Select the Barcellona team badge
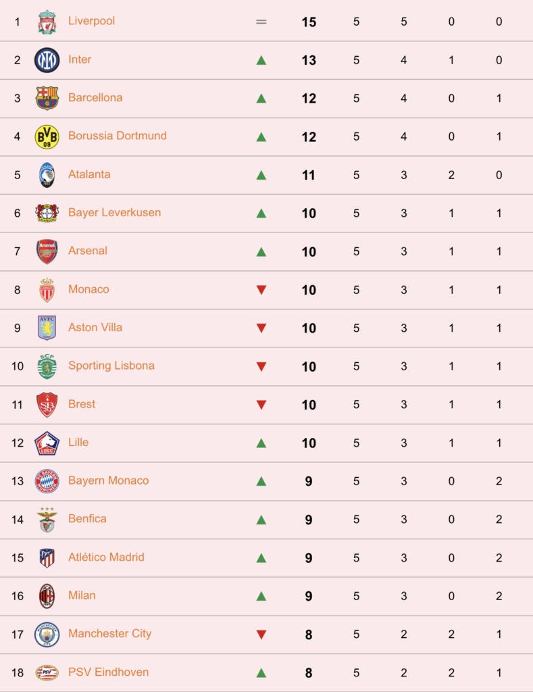533x692 pixels. (47, 98)
